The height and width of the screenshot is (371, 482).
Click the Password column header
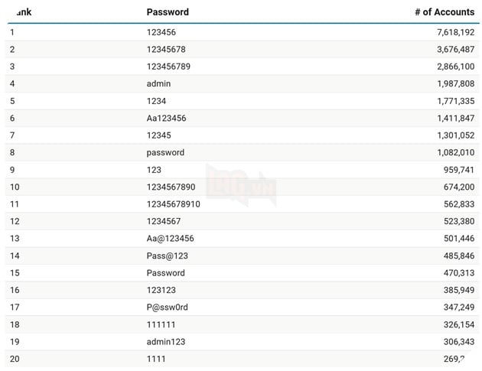tap(168, 12)
